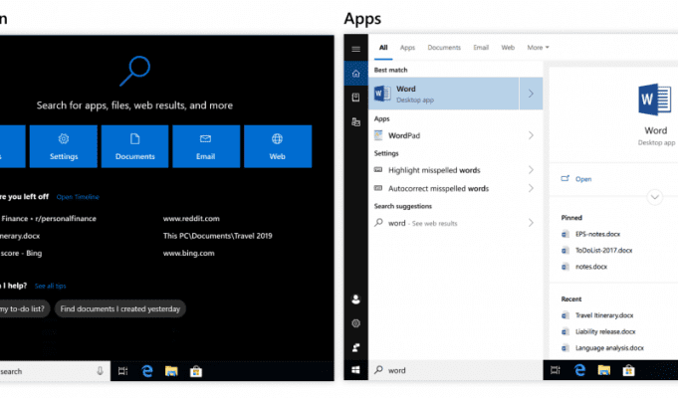Open the More dropdown in search tabs
The width and height of the screenshot is (678, 398).
[x=538, y=48]
